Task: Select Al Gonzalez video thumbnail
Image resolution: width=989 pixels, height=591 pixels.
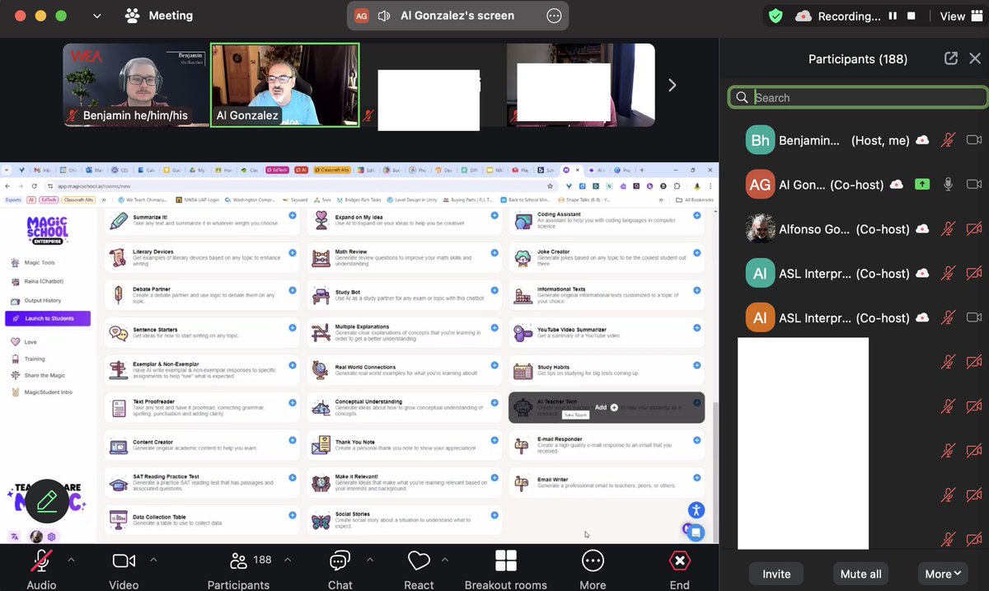Action: tap(285, 85)
